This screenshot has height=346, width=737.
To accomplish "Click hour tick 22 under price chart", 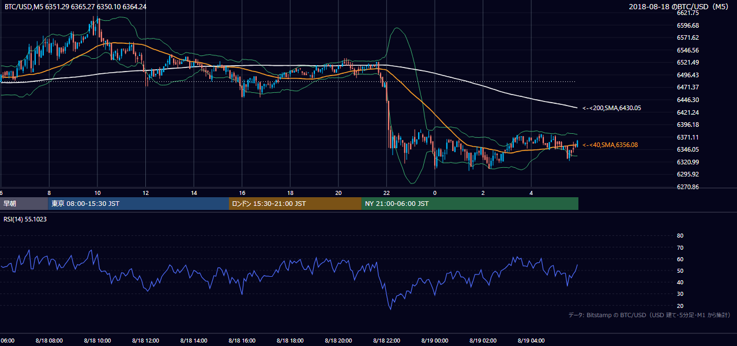I will pos(387,193).
